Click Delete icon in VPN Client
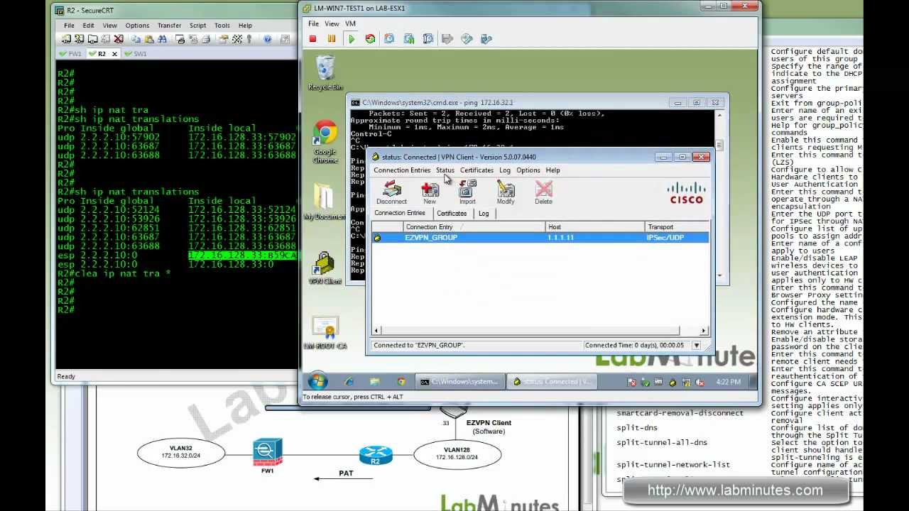Image resolution: width=909 pixels, height=511 pixels. (x=543, y=192)
